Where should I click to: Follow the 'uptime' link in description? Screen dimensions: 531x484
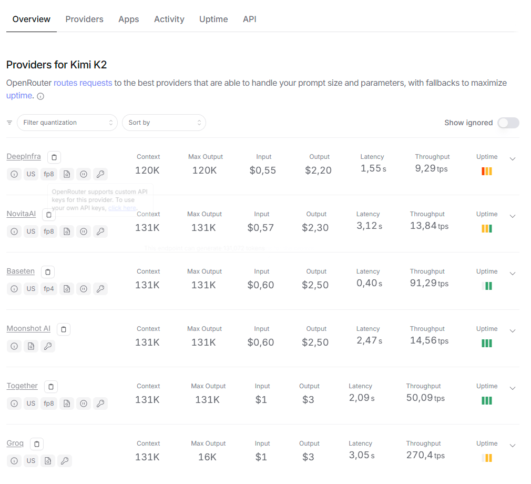click(19, 96)
